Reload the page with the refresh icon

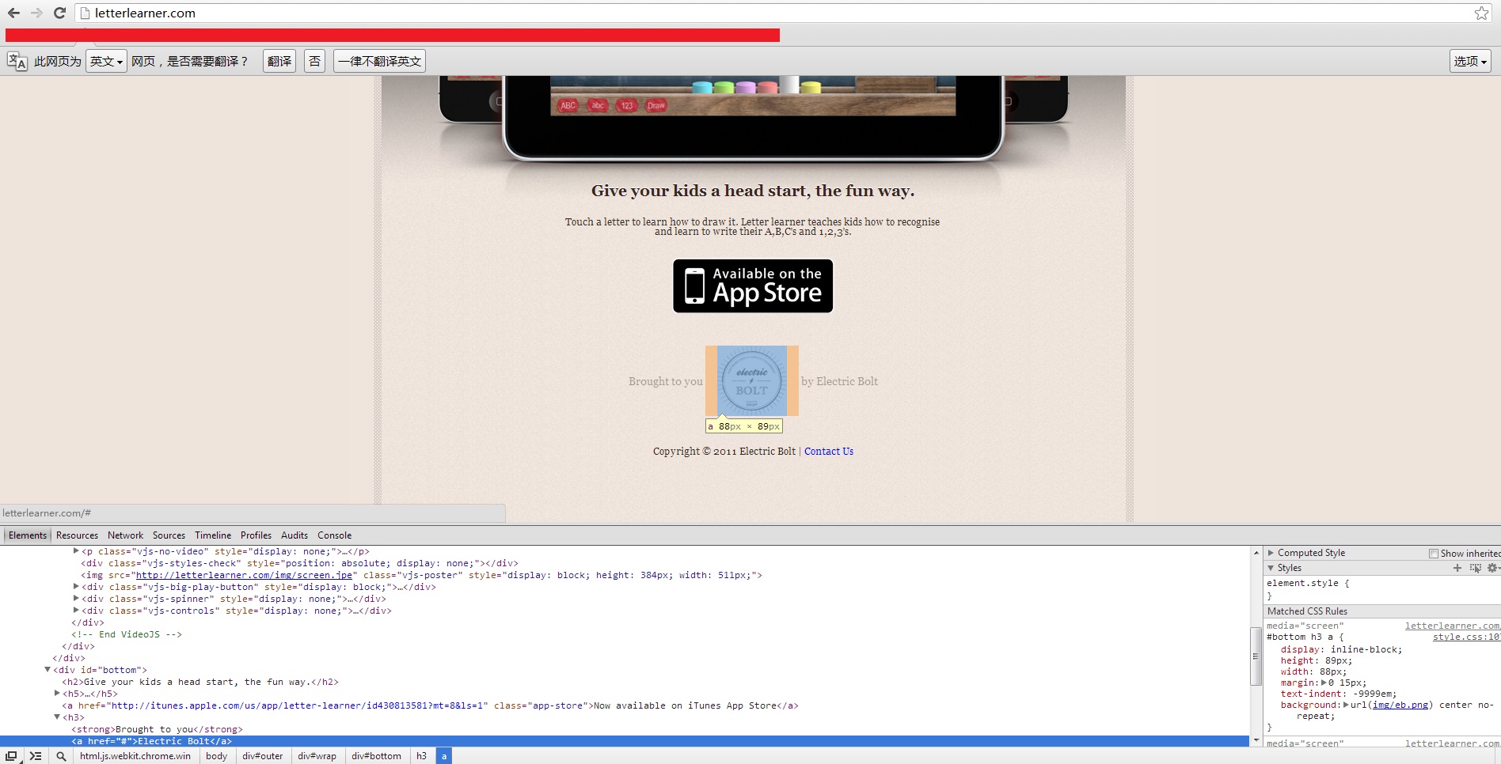(x=59, y=13)
